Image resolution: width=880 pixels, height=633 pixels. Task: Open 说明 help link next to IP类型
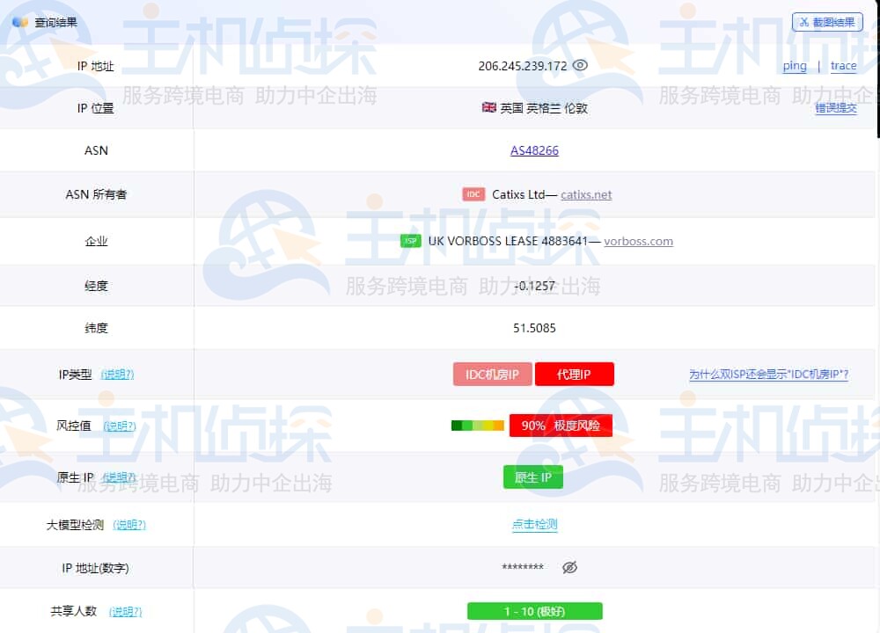point(117,374)
